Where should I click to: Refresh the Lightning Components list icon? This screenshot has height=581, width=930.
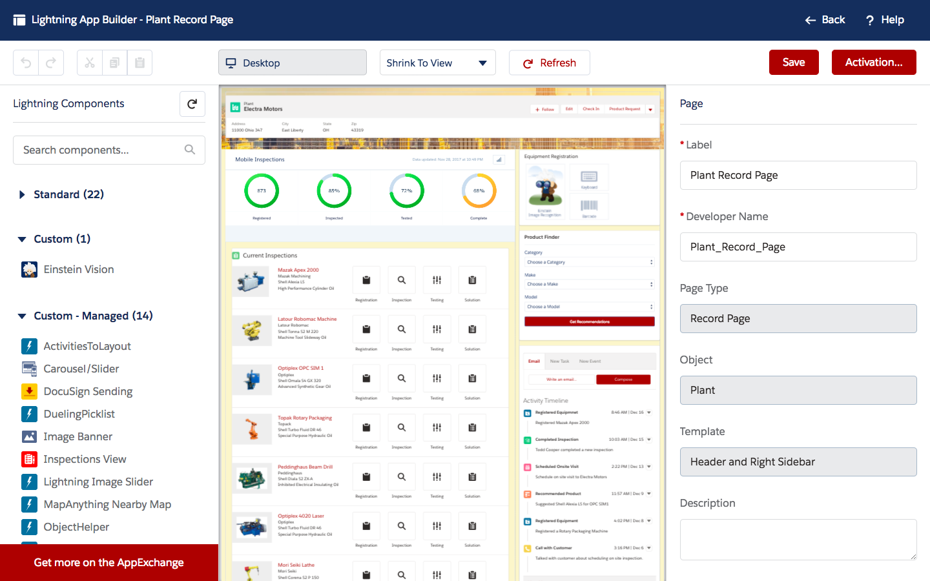click(x=192, y=104)
